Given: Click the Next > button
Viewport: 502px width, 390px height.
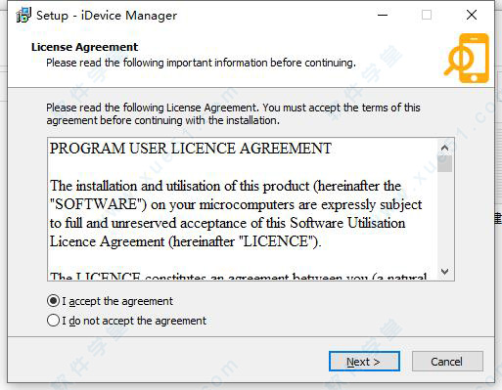Looking at the screenshot, I should [x=364, y=362].
